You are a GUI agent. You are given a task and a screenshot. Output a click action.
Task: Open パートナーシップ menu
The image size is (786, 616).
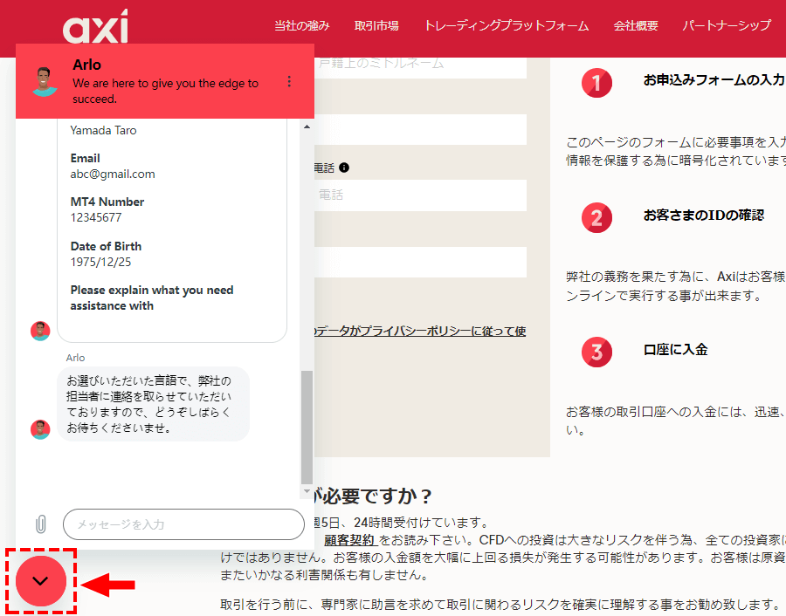pos(727,25)
